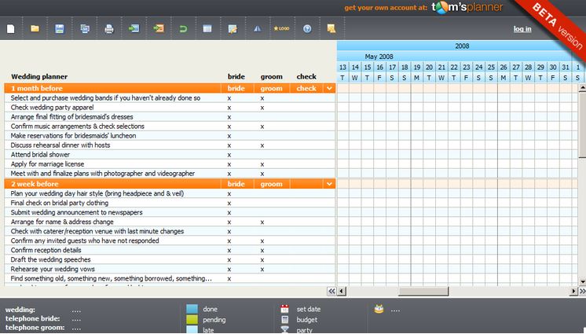Viewport: 586px width, 334px height.
Task: Jump to timeline start with double-left arrow
Action: tap(331, 292)
